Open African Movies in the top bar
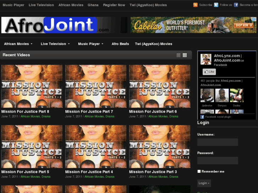Image resolution: width=258 pixels, height=193 pixels. 71,5
